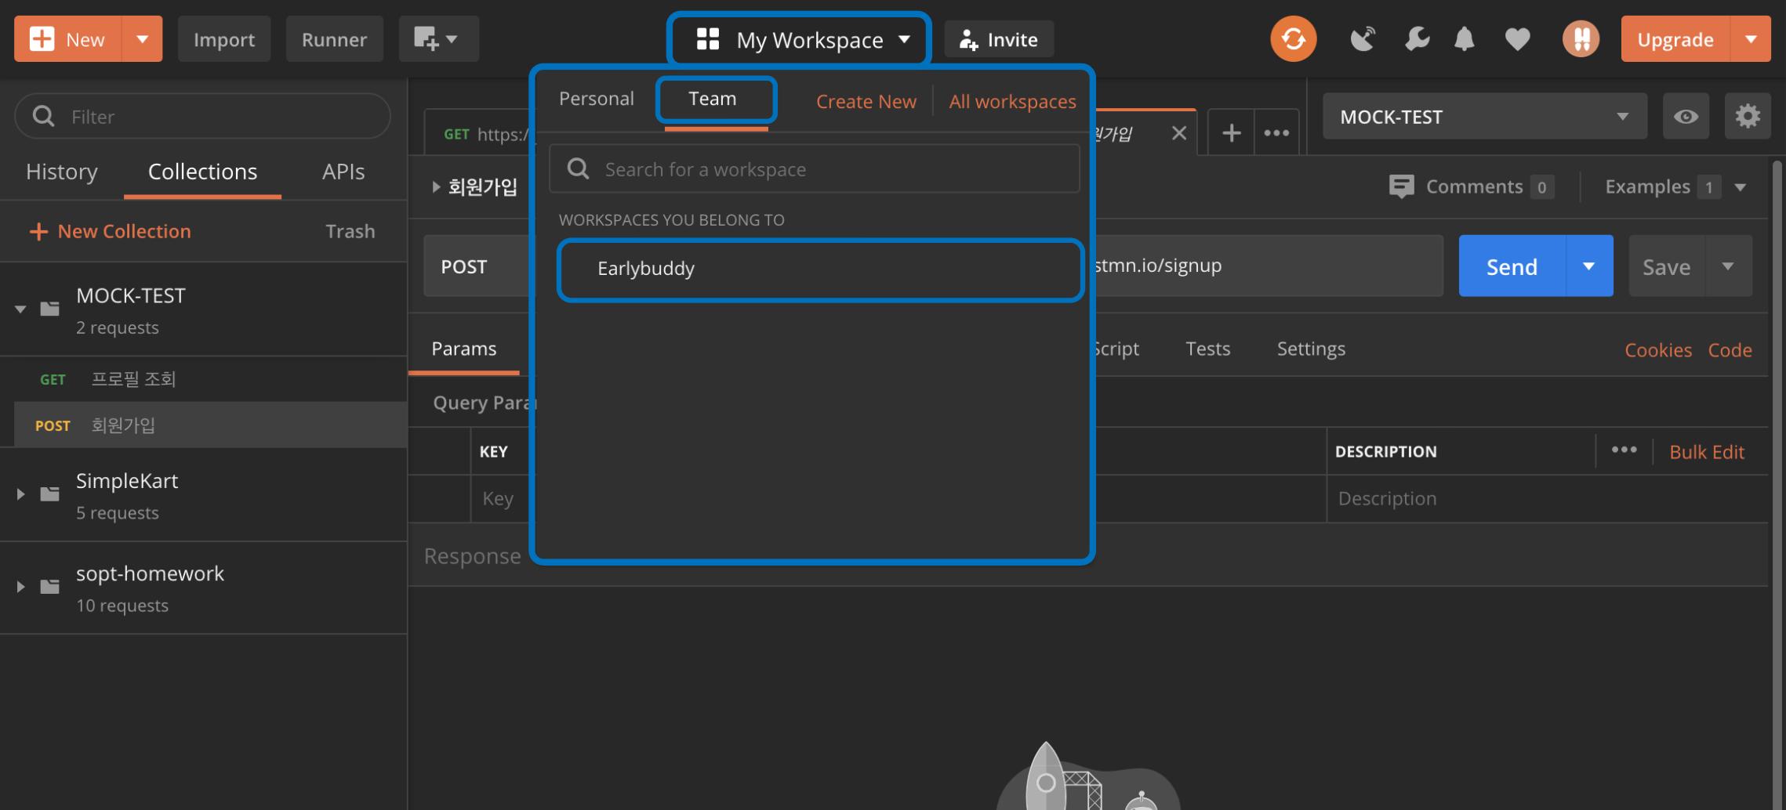Open the Save button dropdown arrow
The width and height of the screenshot is (1786, 810).
click(x=1728, y=266)
